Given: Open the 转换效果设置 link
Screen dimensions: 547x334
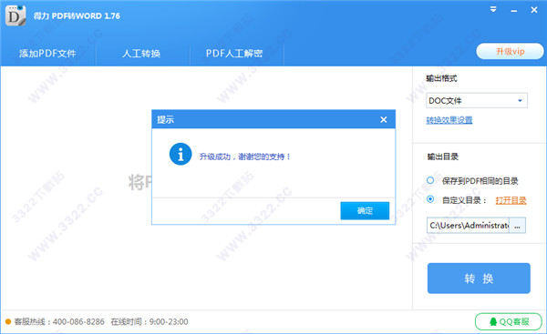Looking at the screenshot, I should pos(449,120).
